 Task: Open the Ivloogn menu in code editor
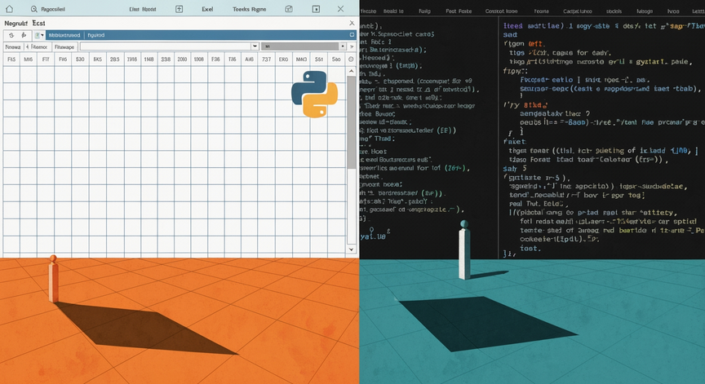point(645,11)
